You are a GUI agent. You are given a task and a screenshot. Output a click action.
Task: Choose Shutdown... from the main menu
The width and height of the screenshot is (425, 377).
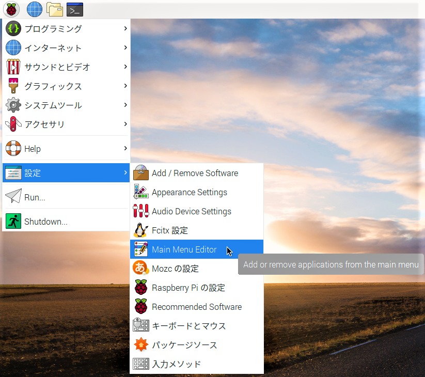66,221
